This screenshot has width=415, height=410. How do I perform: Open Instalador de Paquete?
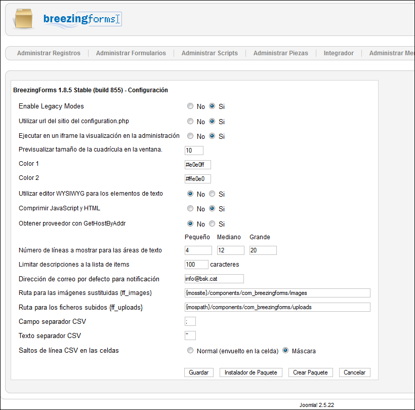point(251,372)
